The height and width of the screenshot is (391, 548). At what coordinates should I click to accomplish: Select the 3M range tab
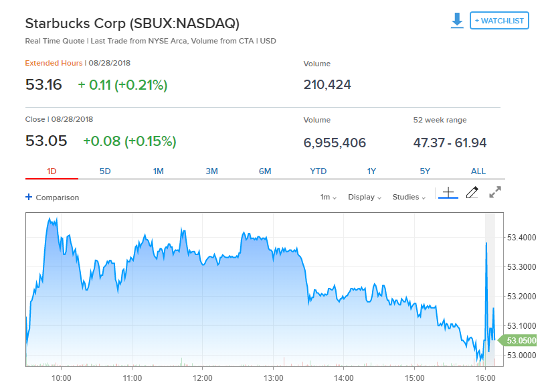coord(212,171)
